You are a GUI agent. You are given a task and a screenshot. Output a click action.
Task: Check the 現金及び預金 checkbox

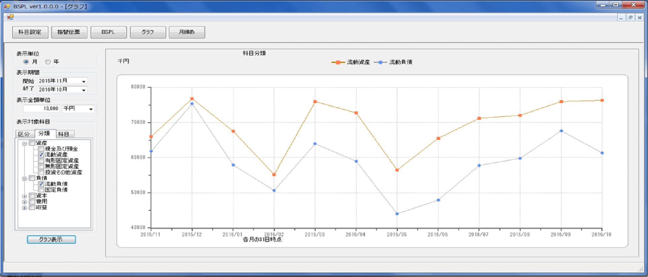tap(41, 149)
